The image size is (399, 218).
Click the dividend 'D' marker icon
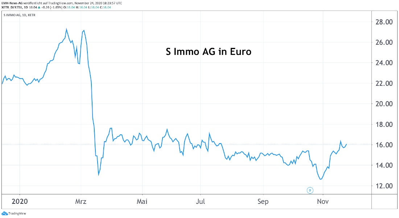(x=310, y=190)
